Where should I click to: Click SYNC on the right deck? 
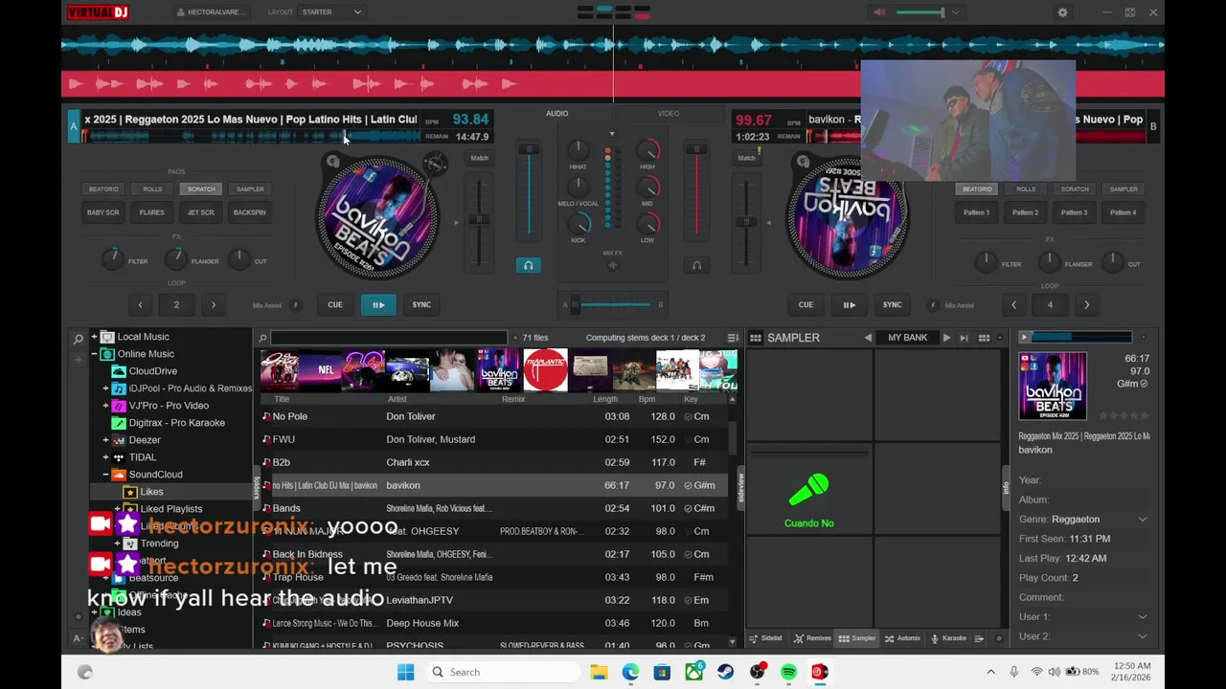(892, 305)
